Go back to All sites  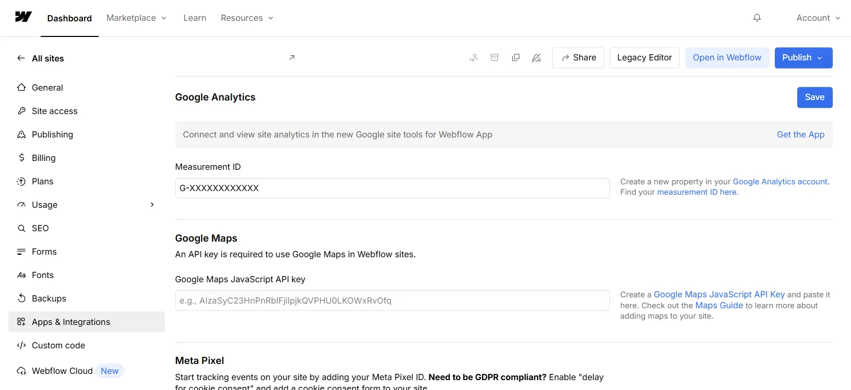pos(41,58)
